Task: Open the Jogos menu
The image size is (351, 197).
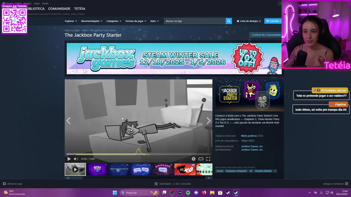Action: pos(37,3)
